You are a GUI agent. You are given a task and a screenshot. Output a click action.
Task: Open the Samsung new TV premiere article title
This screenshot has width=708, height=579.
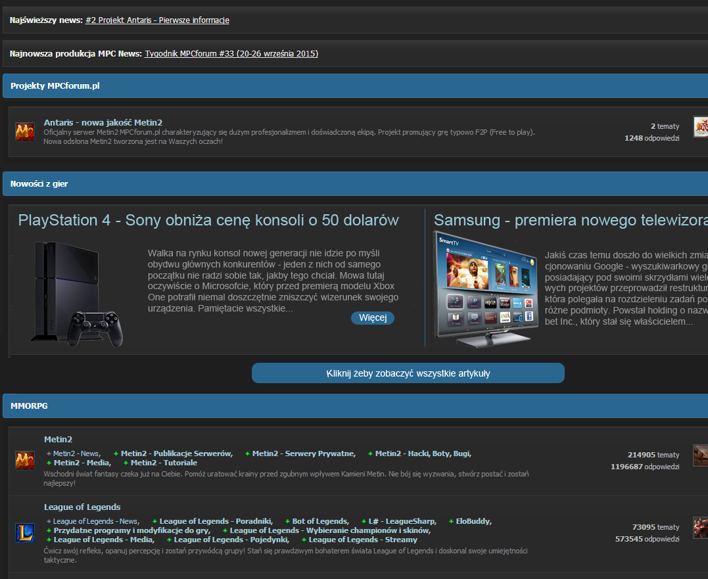tap(571, 220)
